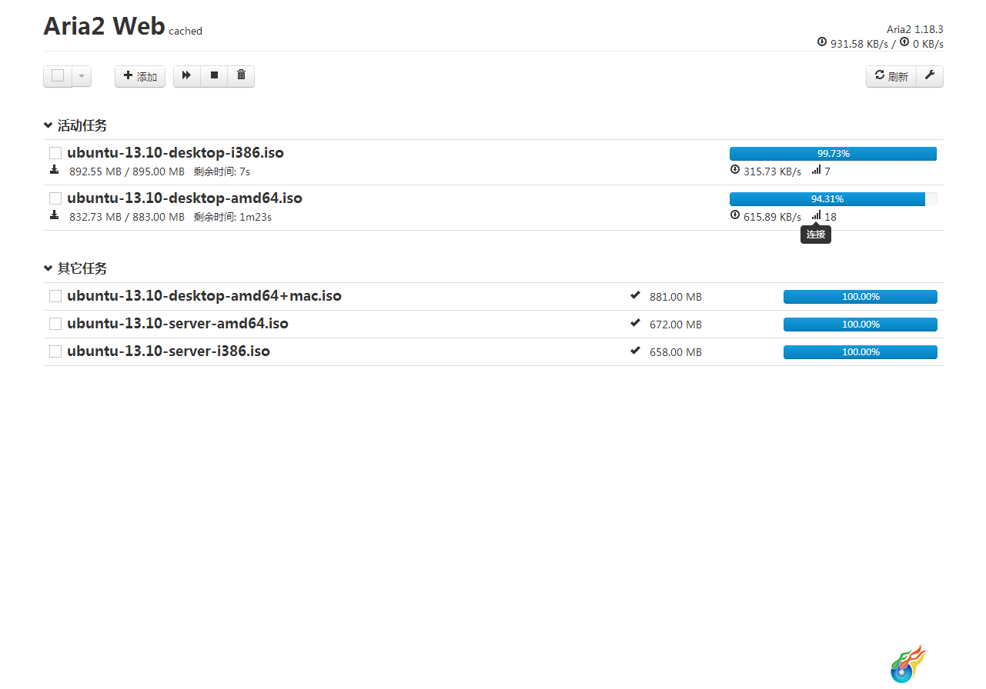Open ubuntu-13.10-server-i386.iso task name

click(x=169, y=351)
